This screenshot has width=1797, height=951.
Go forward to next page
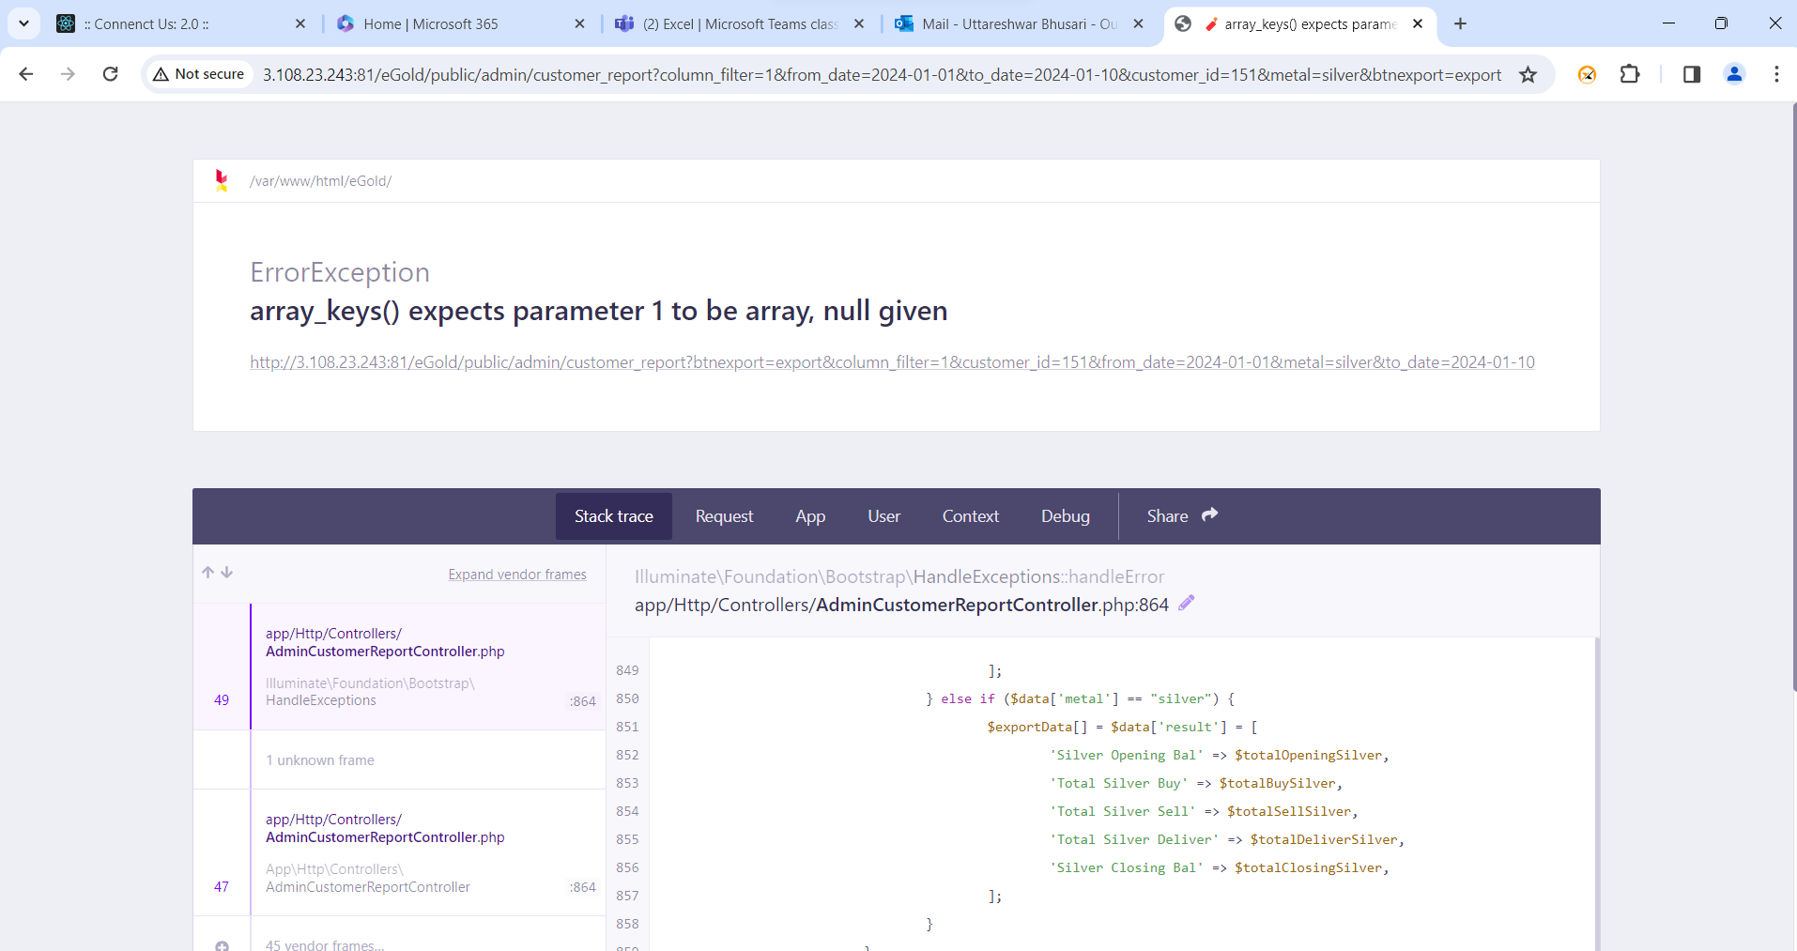[68, 74]
